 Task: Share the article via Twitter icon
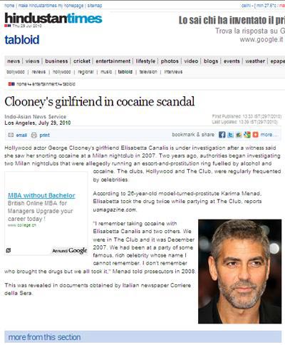(x=230, y=135)
